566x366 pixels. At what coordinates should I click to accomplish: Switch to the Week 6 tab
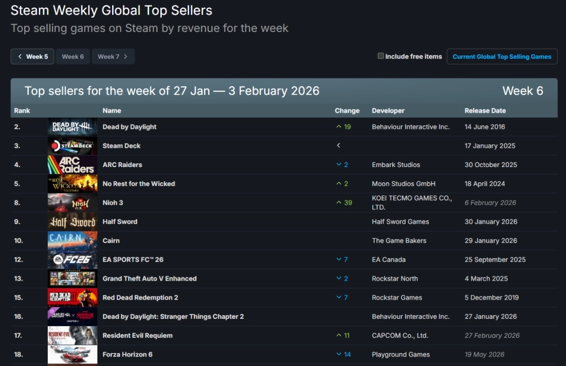tap(73, 57)
